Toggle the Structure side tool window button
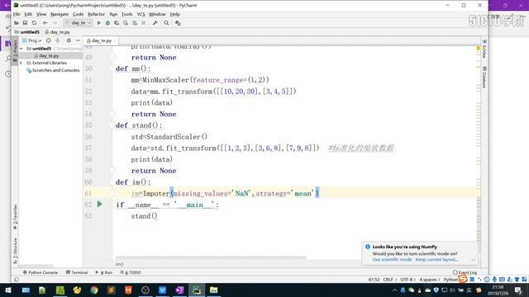This screenshot has height=297, width=529. pyautogui.click(x=15, y=251)
